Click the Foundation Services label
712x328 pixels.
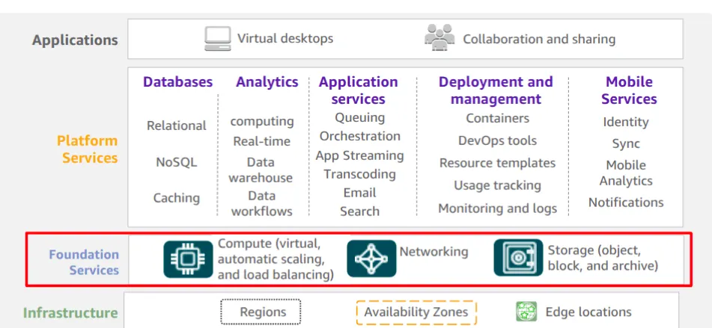[84, 262]
